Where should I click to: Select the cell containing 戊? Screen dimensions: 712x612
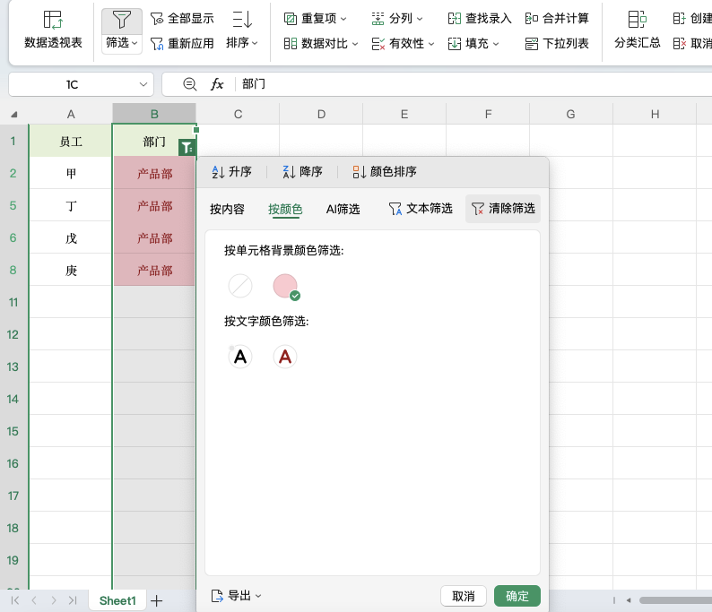71,237
